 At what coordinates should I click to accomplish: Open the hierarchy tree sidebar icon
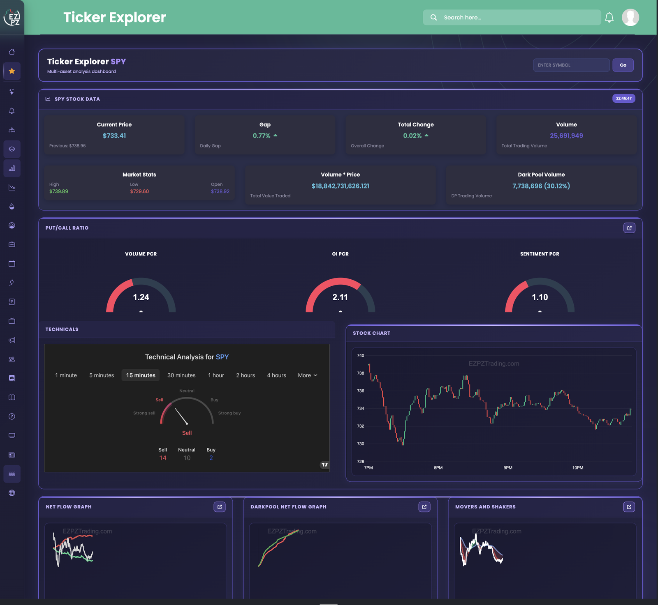[12, 130]
